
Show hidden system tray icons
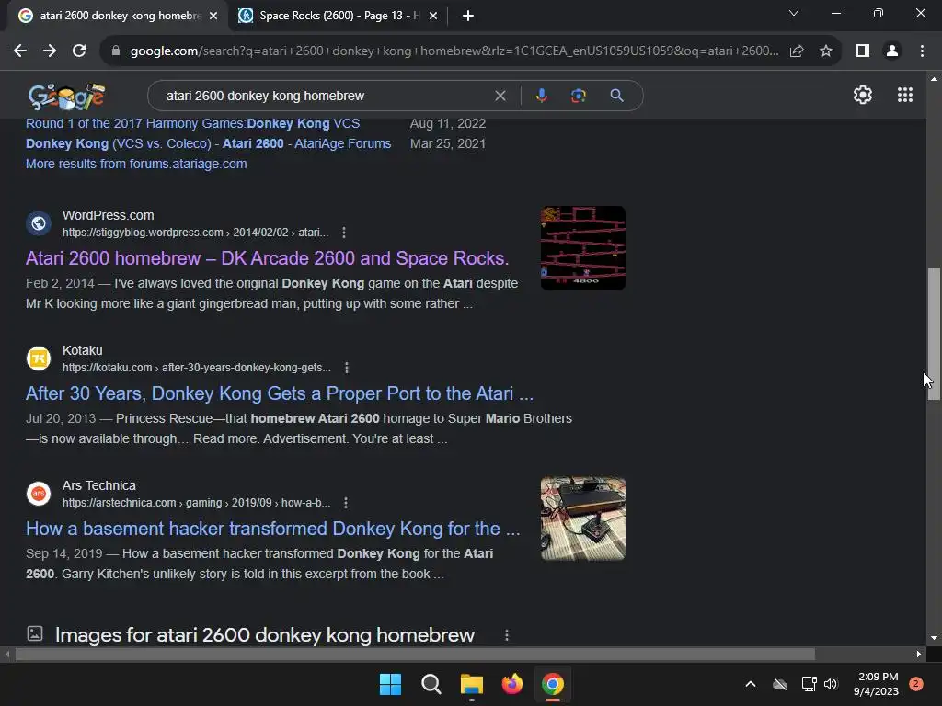(751, 684)
